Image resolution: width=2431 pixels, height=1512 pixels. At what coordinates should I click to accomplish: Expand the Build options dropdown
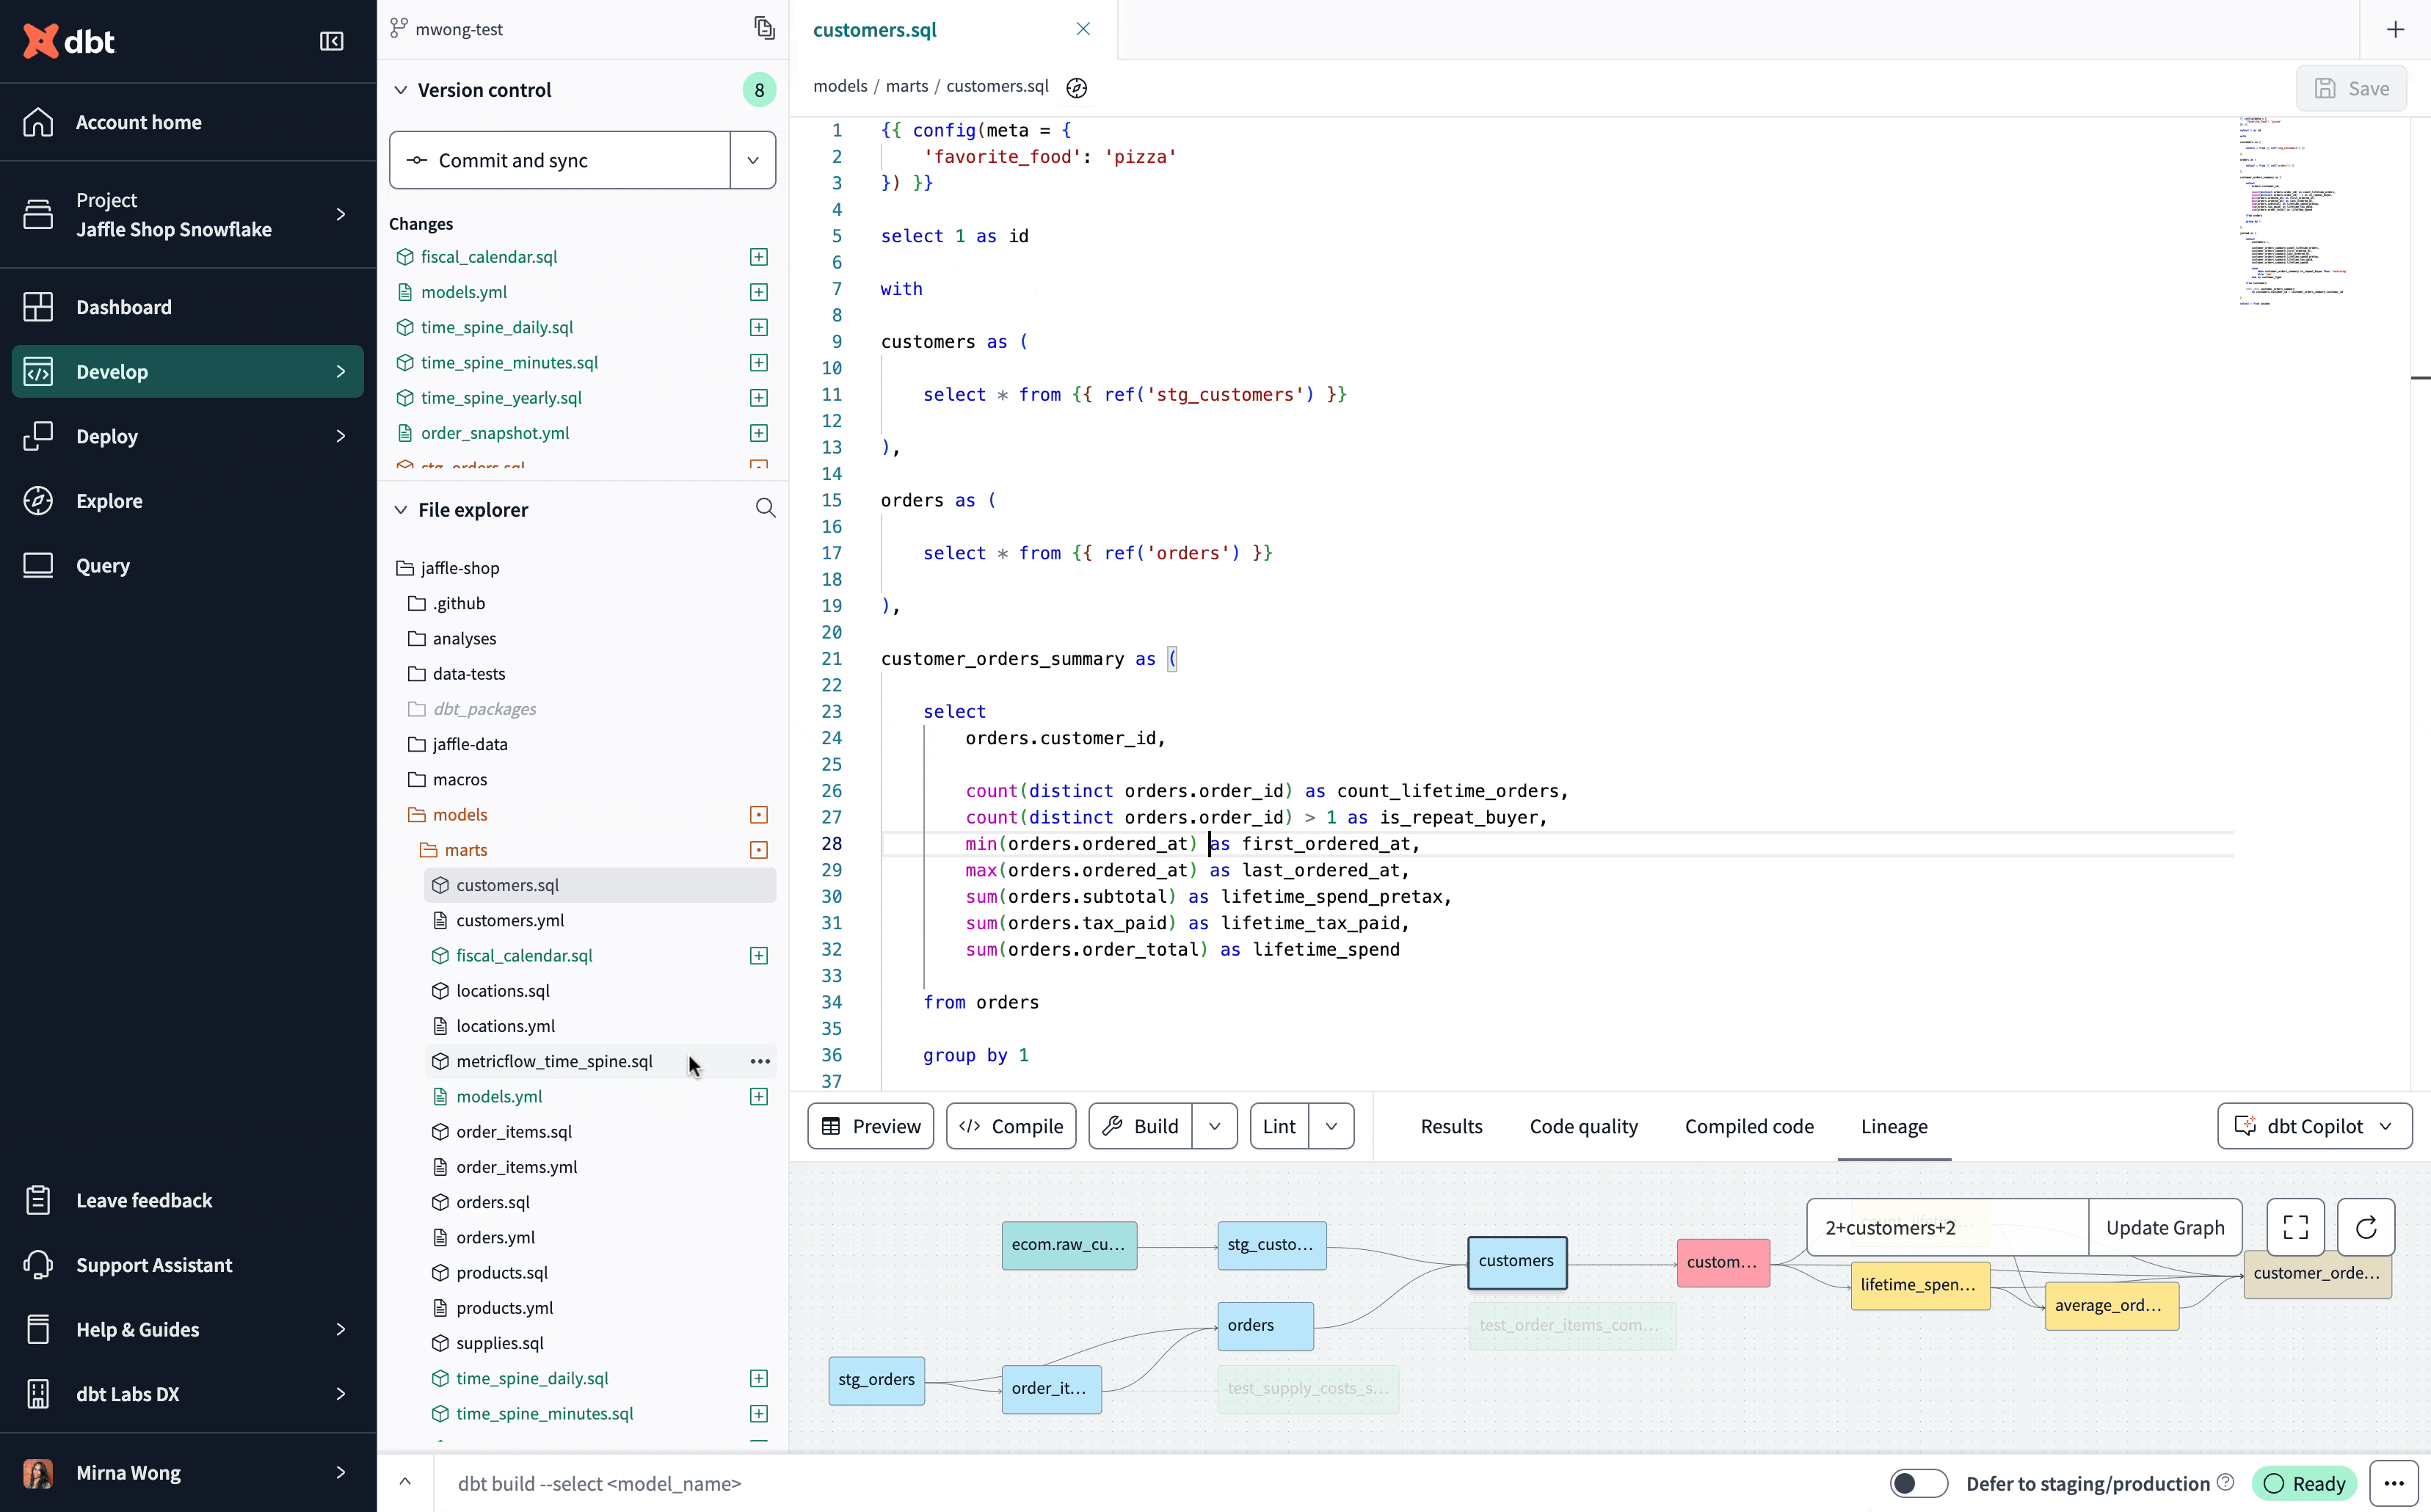[1215, 1126]
